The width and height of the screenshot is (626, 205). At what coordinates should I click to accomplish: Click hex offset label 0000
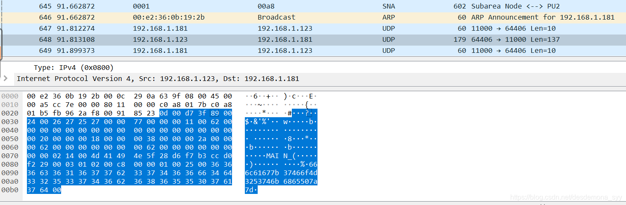[x=10, y=96]
